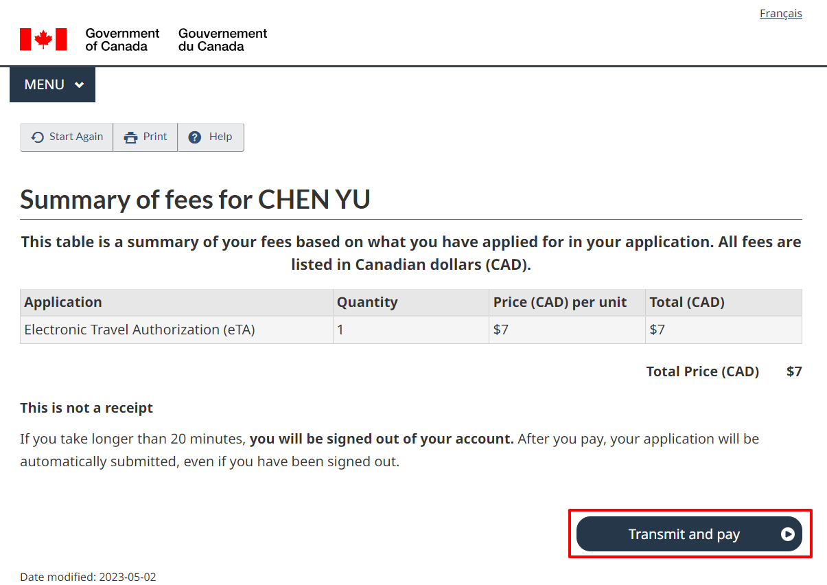This screenshot has height=585, width=827.
Task: Submit with Transmit and pay text
Action: pos(684,534)
